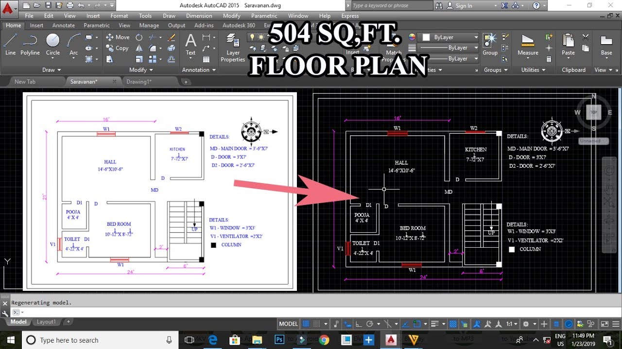This screenshot has width=622, height=349.
Task: Open the Dimension menu
Action: coord(199,16)
